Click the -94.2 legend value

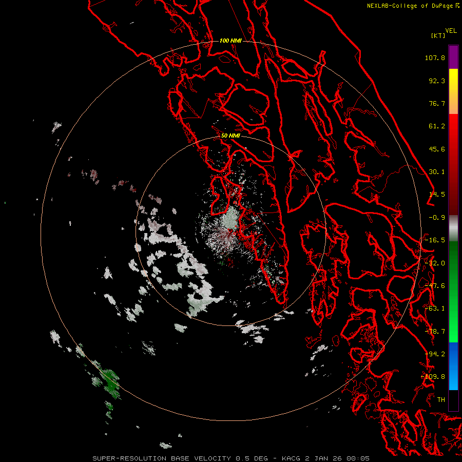[435, 354]
